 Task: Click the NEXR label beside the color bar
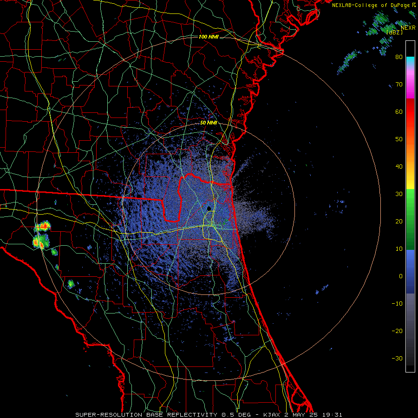408,28
